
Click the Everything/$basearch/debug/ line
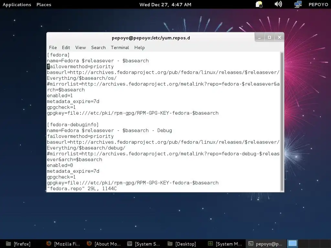pyautogui.click(x=86, y=148)
